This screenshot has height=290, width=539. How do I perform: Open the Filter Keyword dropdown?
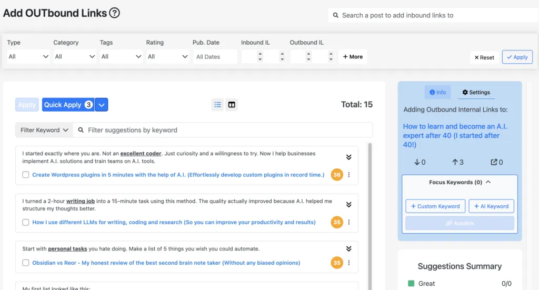44,130
